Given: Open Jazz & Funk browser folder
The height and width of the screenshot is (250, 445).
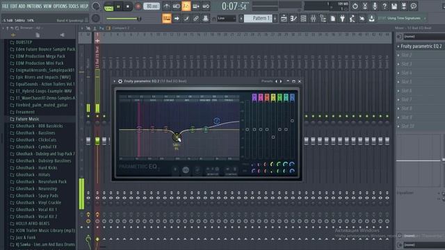Looking at the screenshot, I should tap(26, 237).
